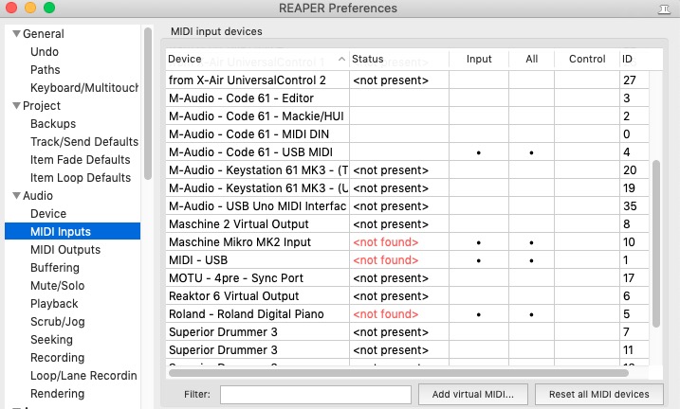Toggle All dot for Code 61 USB MIDI
680x409 pixels.
531,152
